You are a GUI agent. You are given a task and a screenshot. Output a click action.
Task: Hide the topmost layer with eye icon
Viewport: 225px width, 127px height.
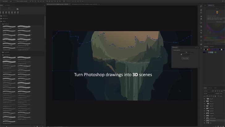[x=205, y=99]
